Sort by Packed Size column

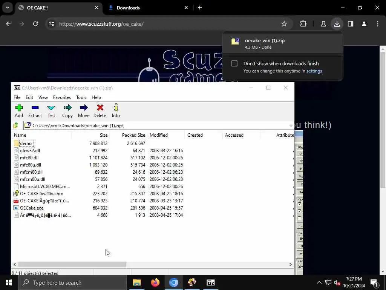(128, 135)
